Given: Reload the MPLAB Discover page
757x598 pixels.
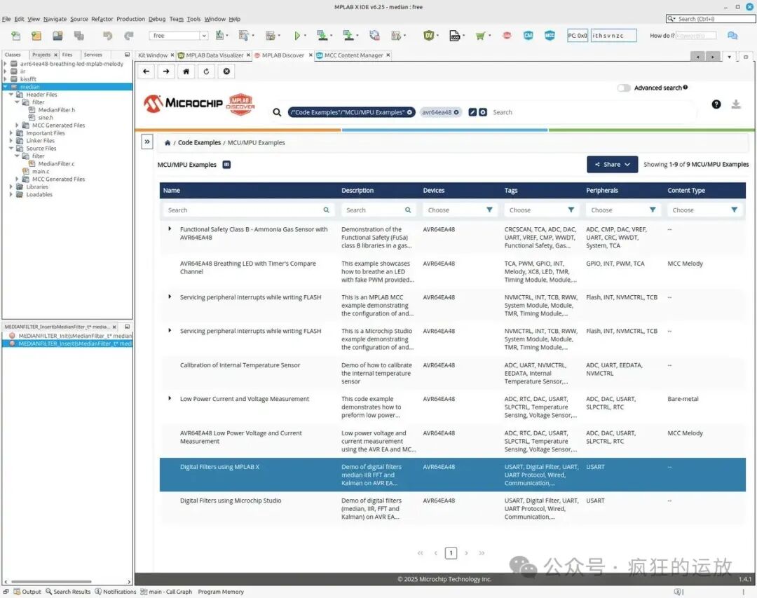Looking at the screenshot, I should pyautogui.click(x=206, y=72).
